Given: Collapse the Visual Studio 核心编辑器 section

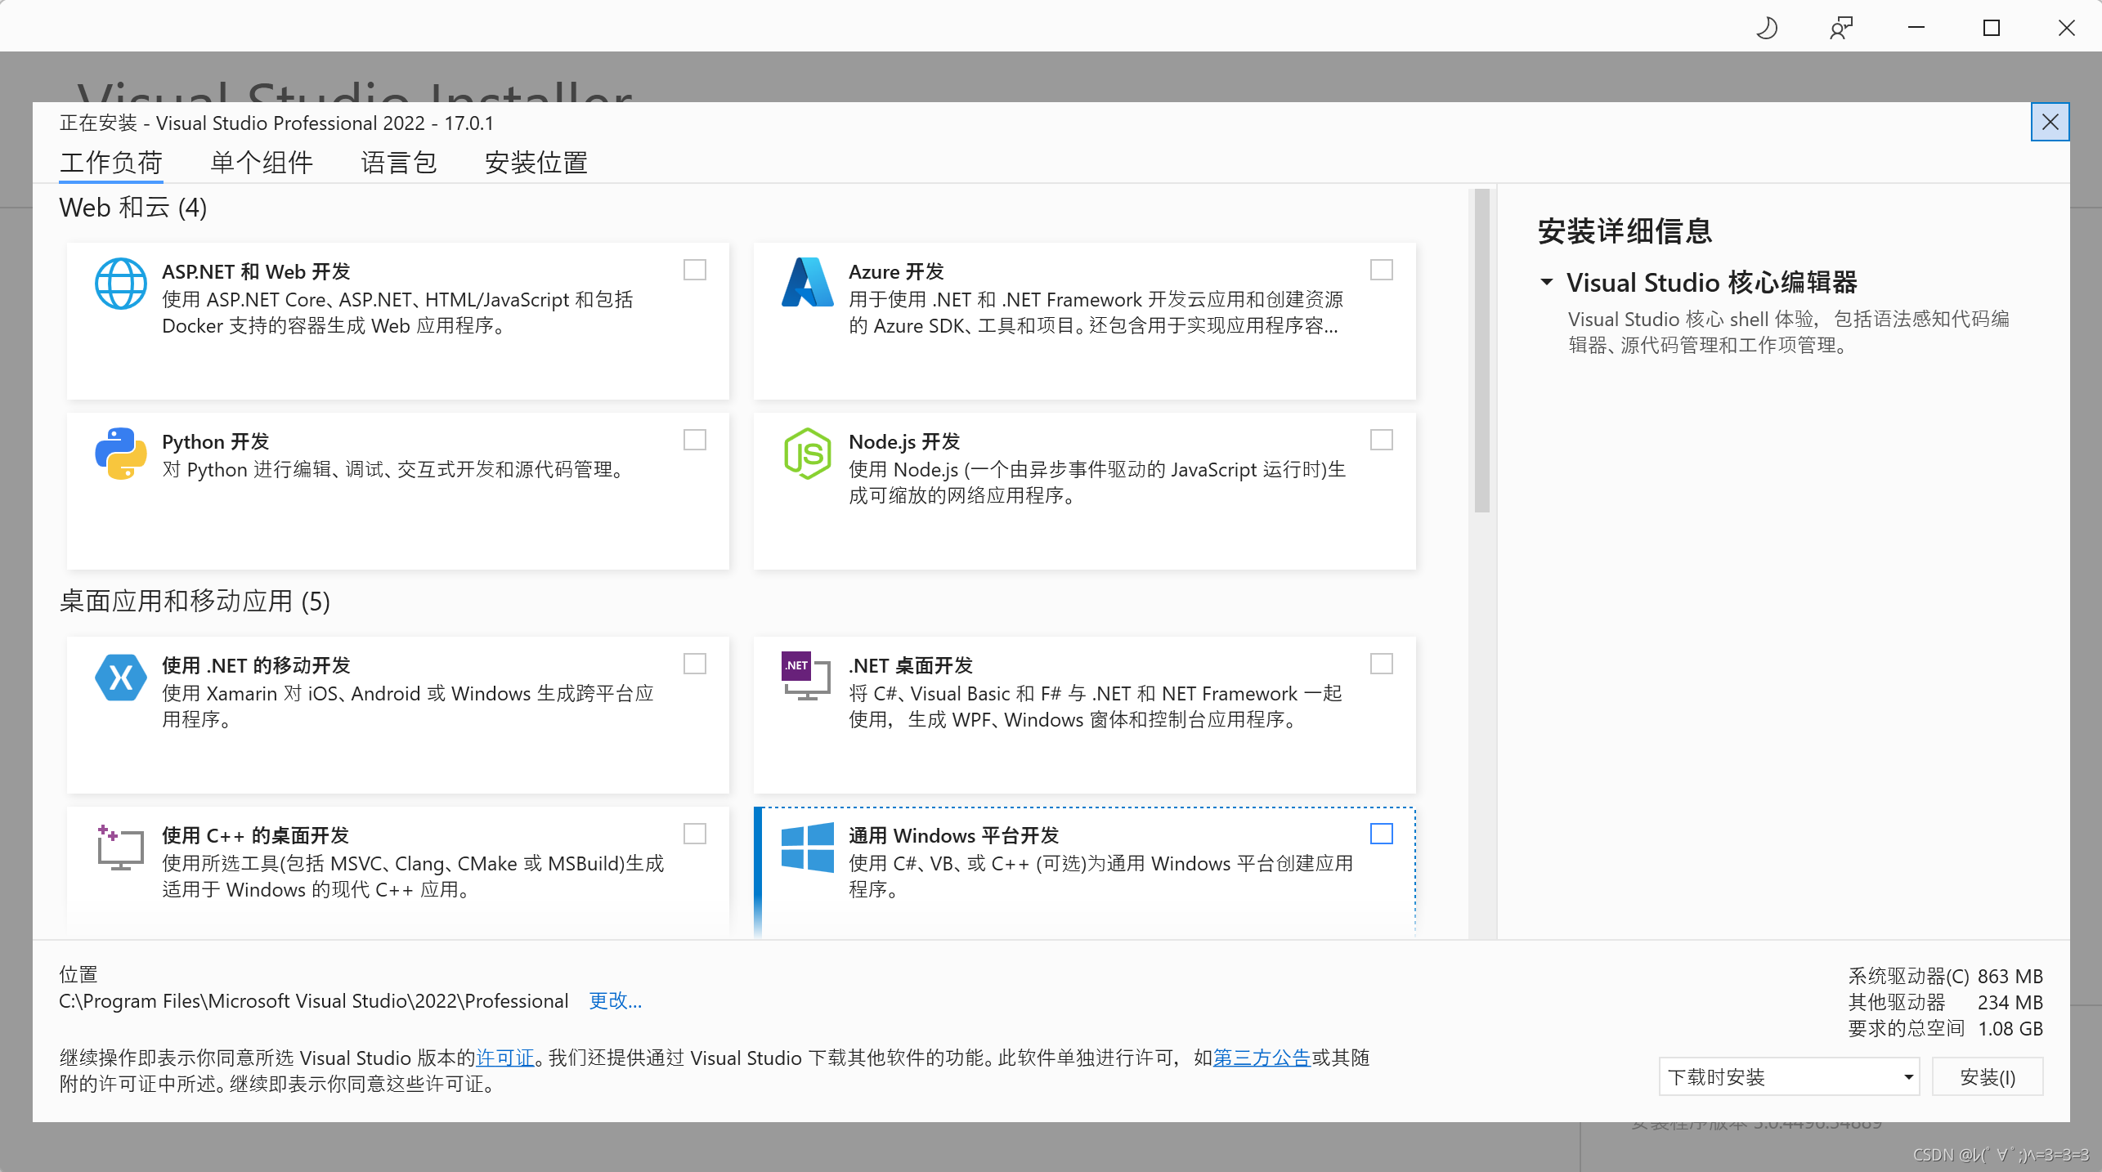Looking at the screenshot, I should click(1546, 282).
